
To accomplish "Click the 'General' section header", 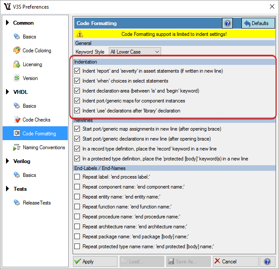I will (x=174, y=43).
